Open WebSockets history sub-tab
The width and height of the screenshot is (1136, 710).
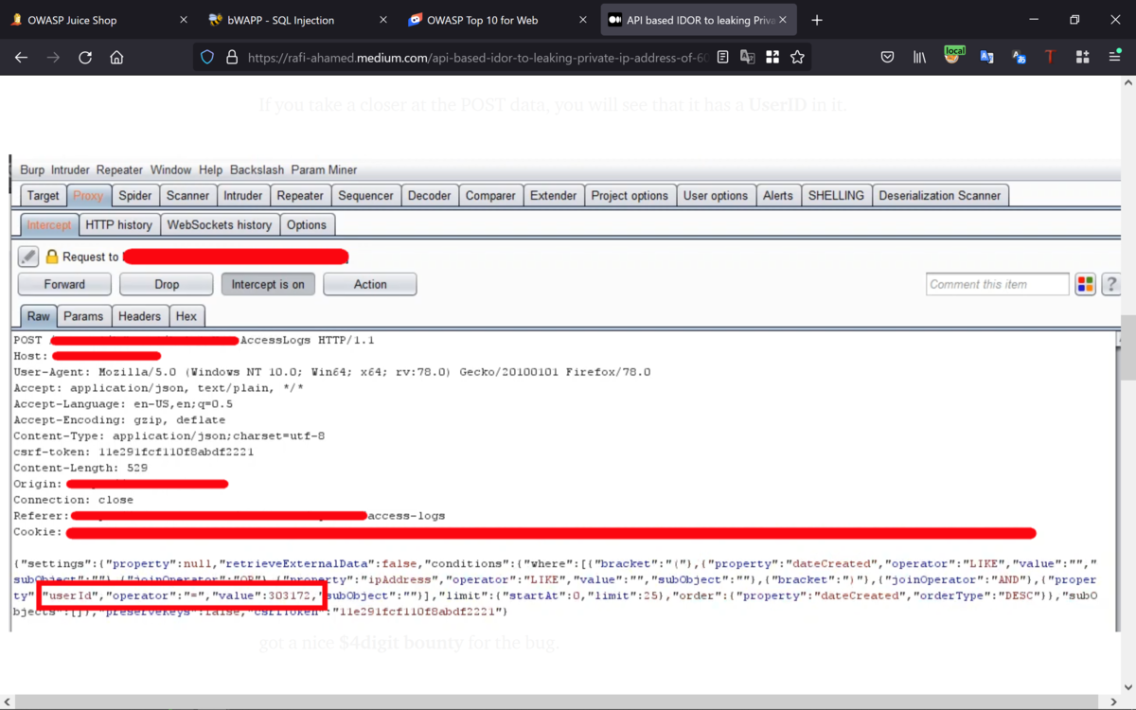pyautogui.click(x=220, y=225)
